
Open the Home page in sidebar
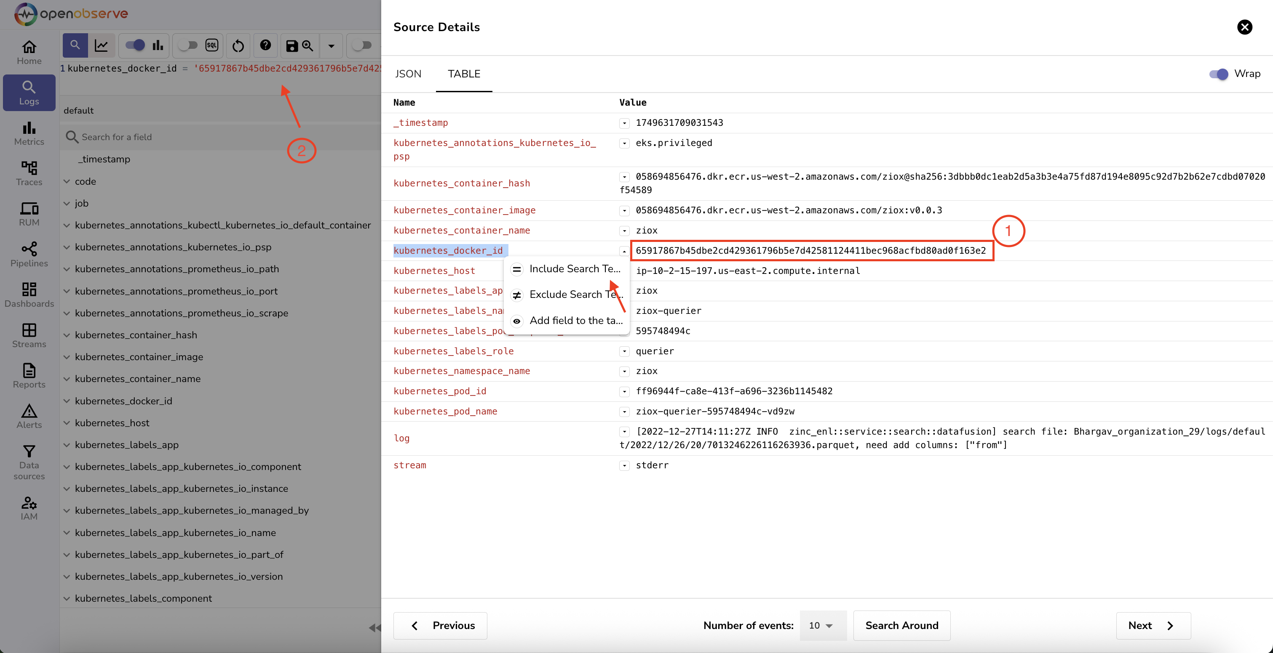(x=29, y=53)
